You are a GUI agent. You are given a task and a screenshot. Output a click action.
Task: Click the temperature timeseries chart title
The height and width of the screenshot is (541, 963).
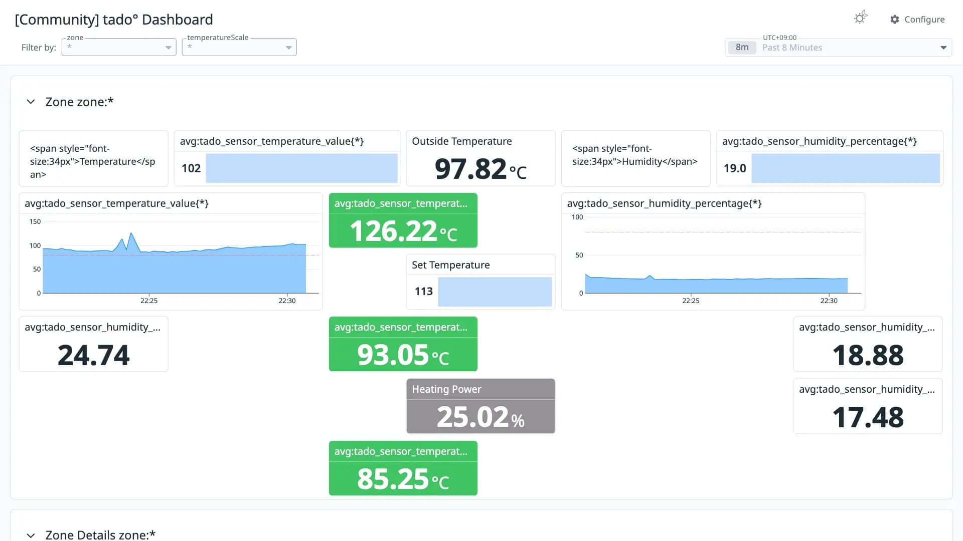(x=117, y=203)
